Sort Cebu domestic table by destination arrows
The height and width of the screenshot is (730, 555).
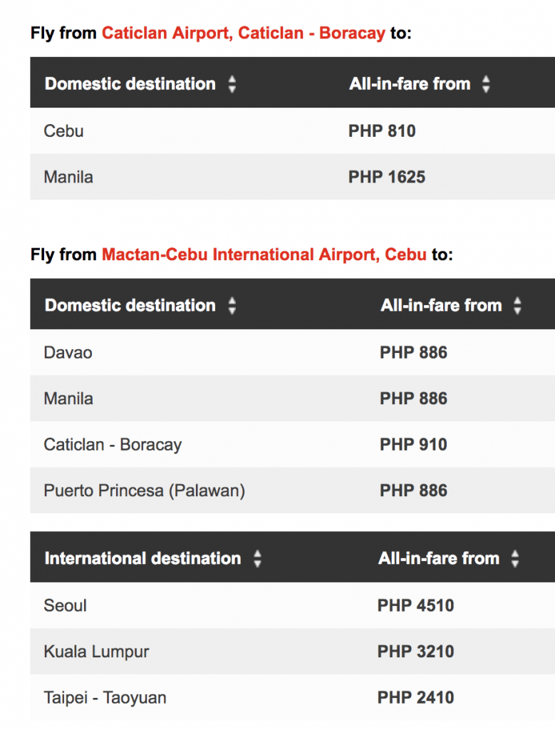[232, 306]
